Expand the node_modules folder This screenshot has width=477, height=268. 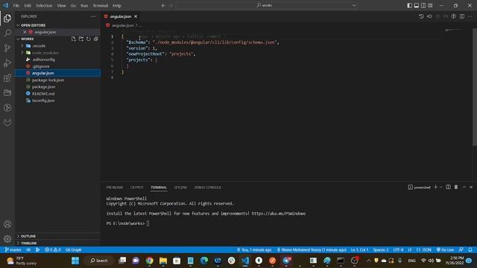coord(22,53)
